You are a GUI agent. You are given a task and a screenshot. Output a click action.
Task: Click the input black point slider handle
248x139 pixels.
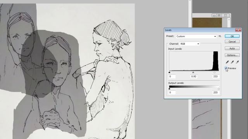click(169, 72)
